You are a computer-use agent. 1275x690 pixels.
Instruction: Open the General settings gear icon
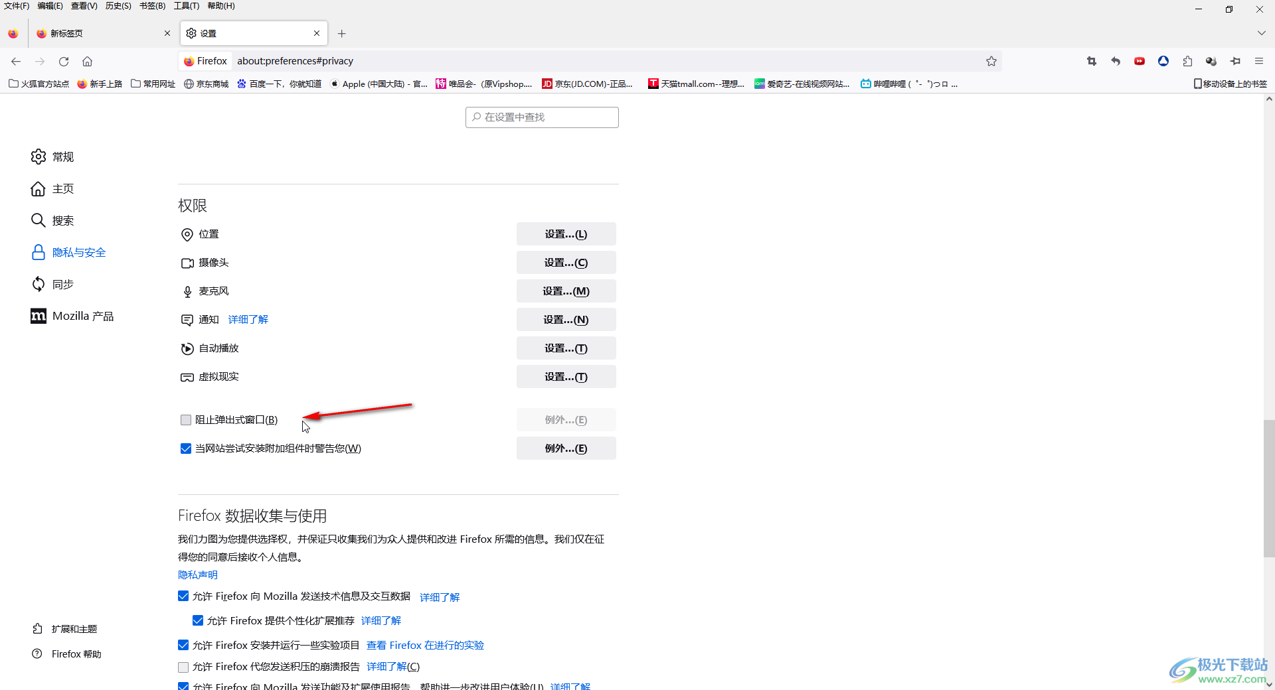click(39, 157)
